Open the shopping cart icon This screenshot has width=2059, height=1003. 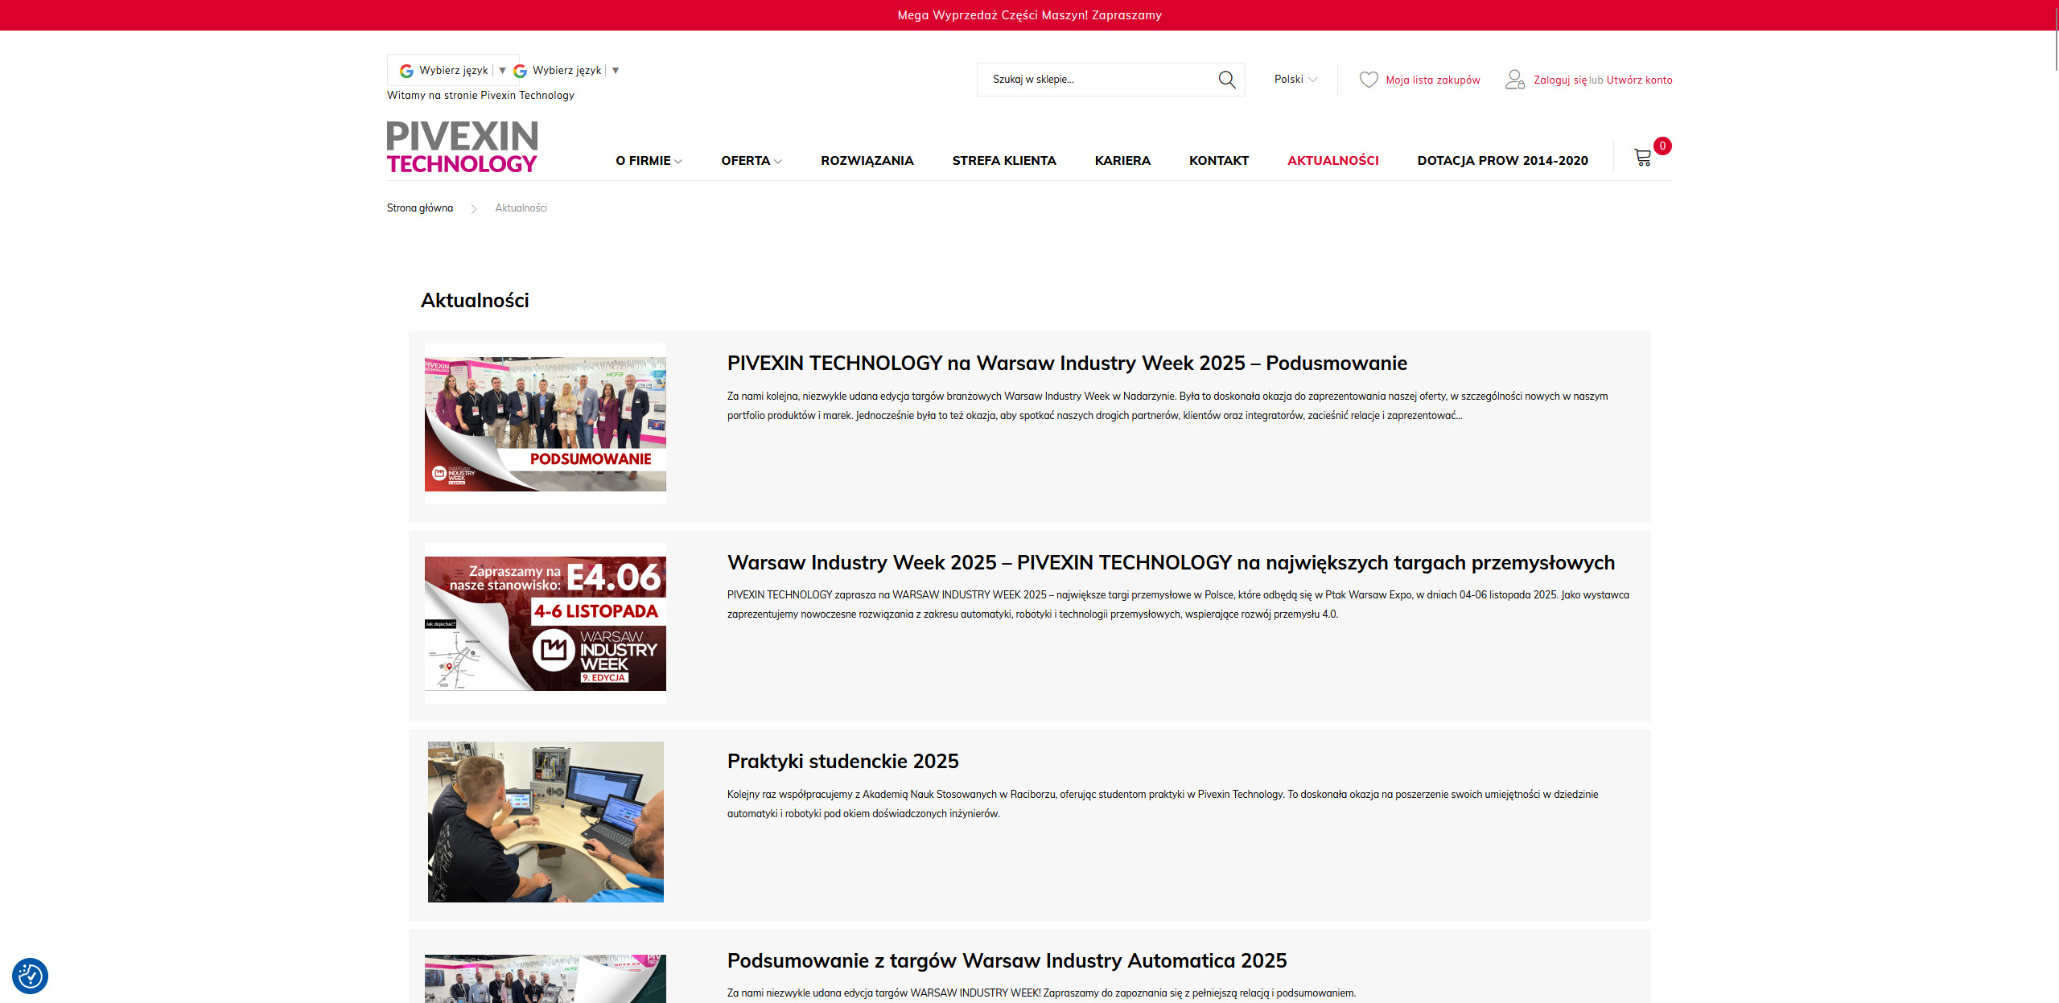pos(1642,158)
